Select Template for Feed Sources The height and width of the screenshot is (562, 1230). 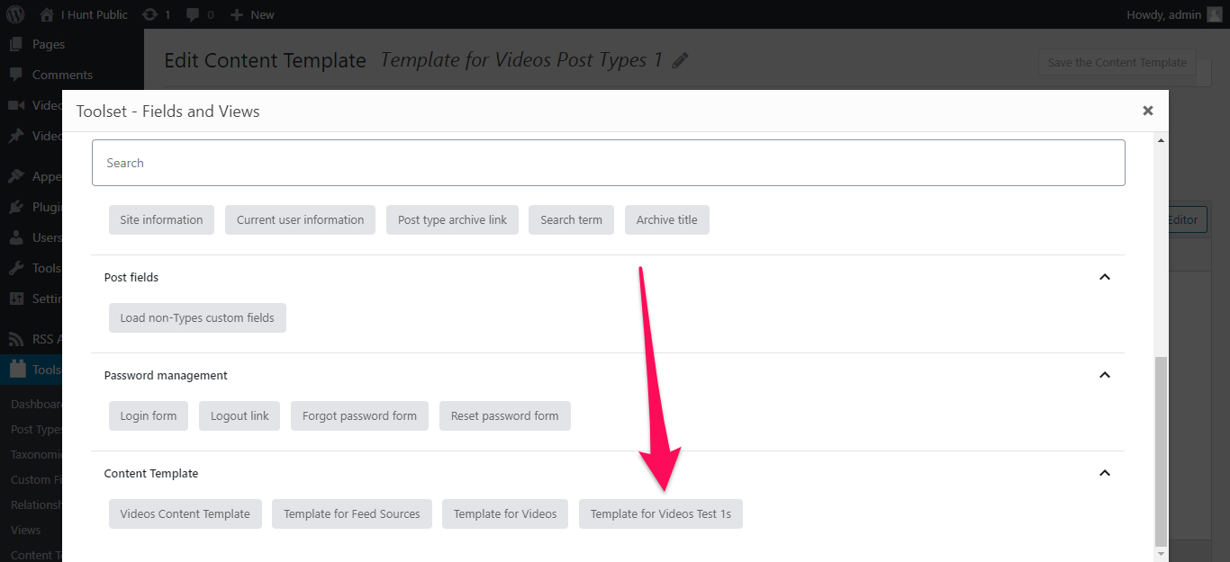pyautogui.click(x=352, y=513)
